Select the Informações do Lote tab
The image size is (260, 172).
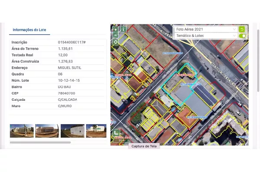point(29,30)
